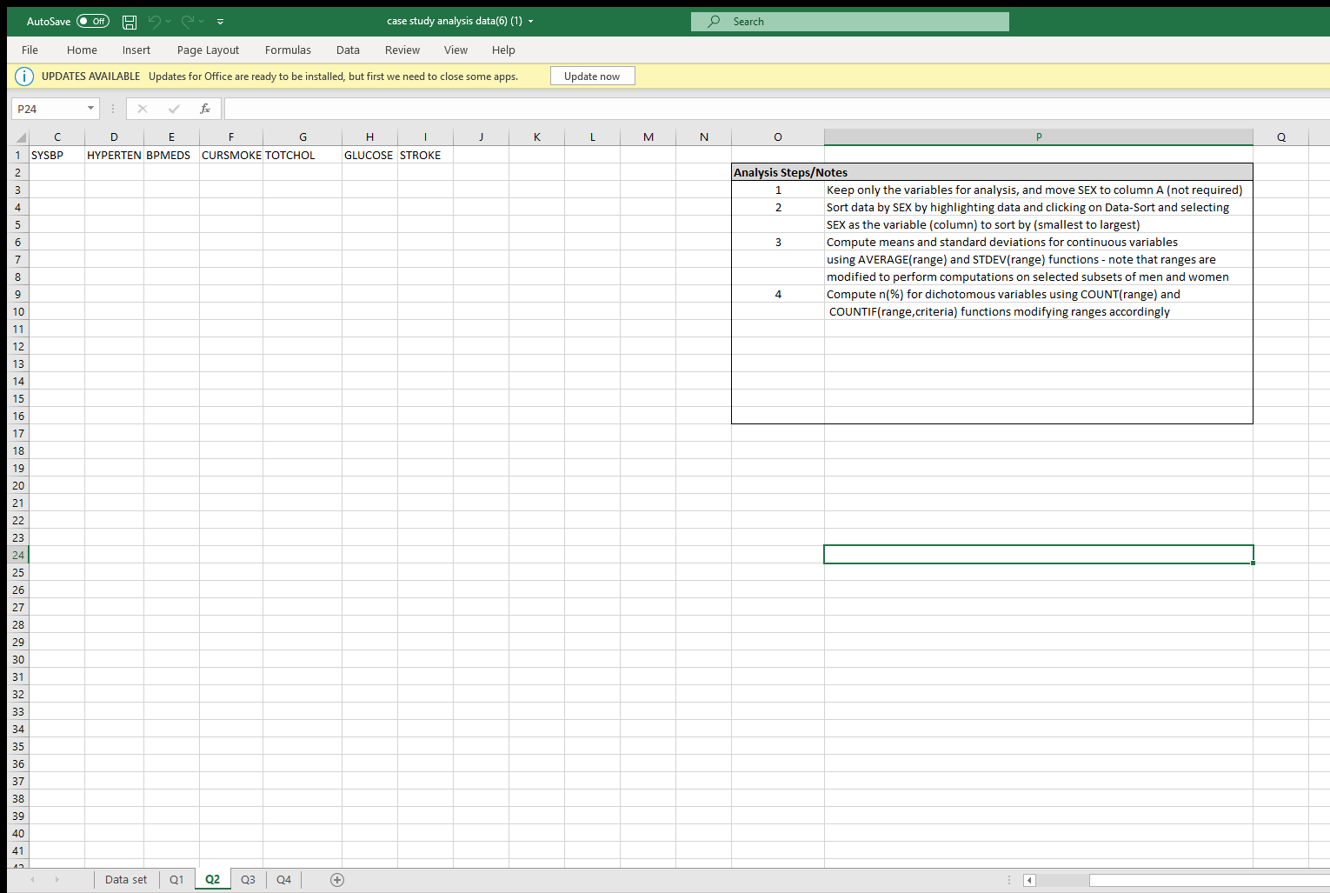This screenshot has width=1330, height=893.
Task: Click the Redo arrow icon
Action: (x=187, y=21)
